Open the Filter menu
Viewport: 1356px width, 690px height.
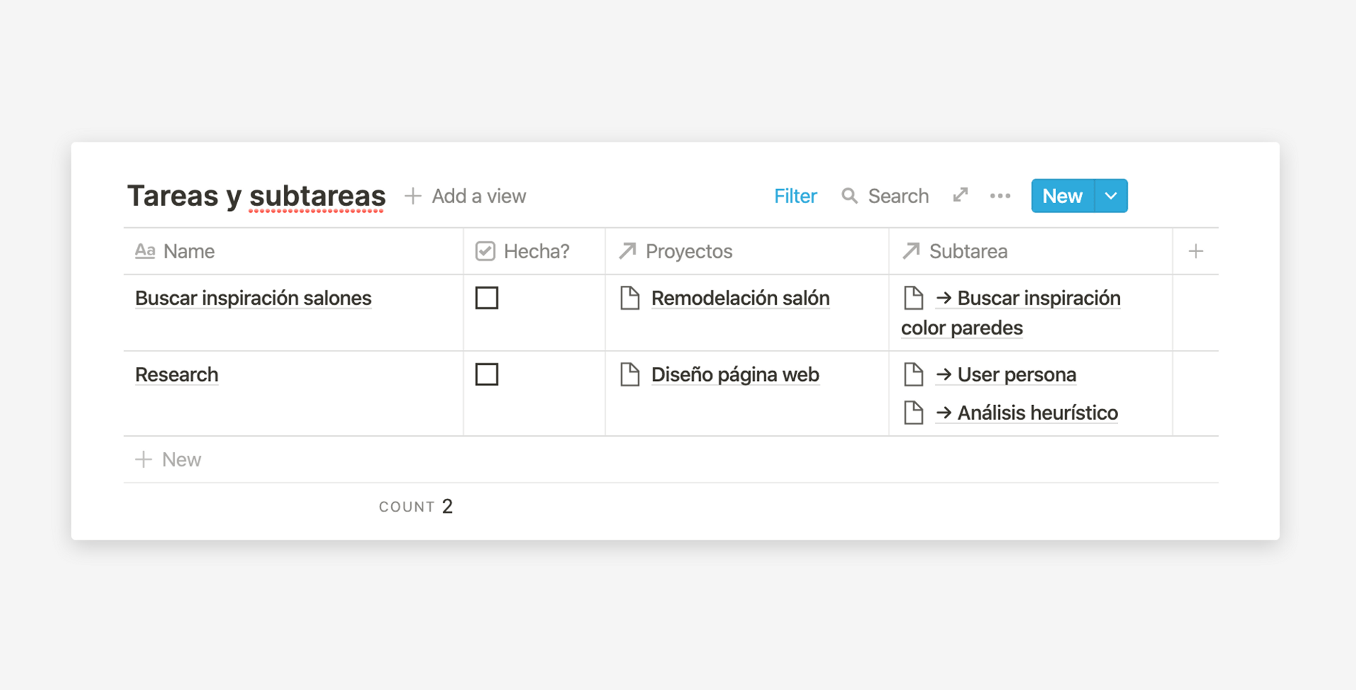click(x=795, y=195)
